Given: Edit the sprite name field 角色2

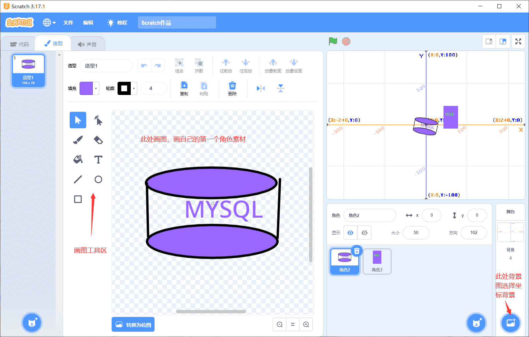Looking at the screenshot, I should point(370,215).
